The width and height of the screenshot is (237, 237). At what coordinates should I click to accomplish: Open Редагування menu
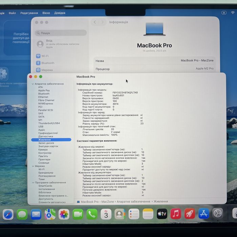[29, 13]
